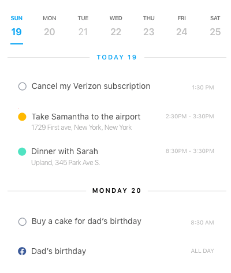
Task: Check off Buy a cake for dad's birthday
Action: [x=23, y=222]
